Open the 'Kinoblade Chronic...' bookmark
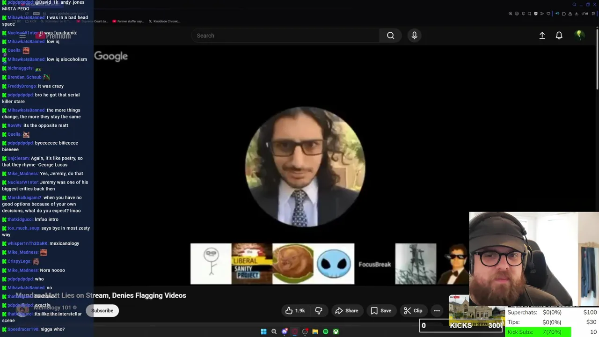Screen dimensions: 599x337 pos(165,21)
